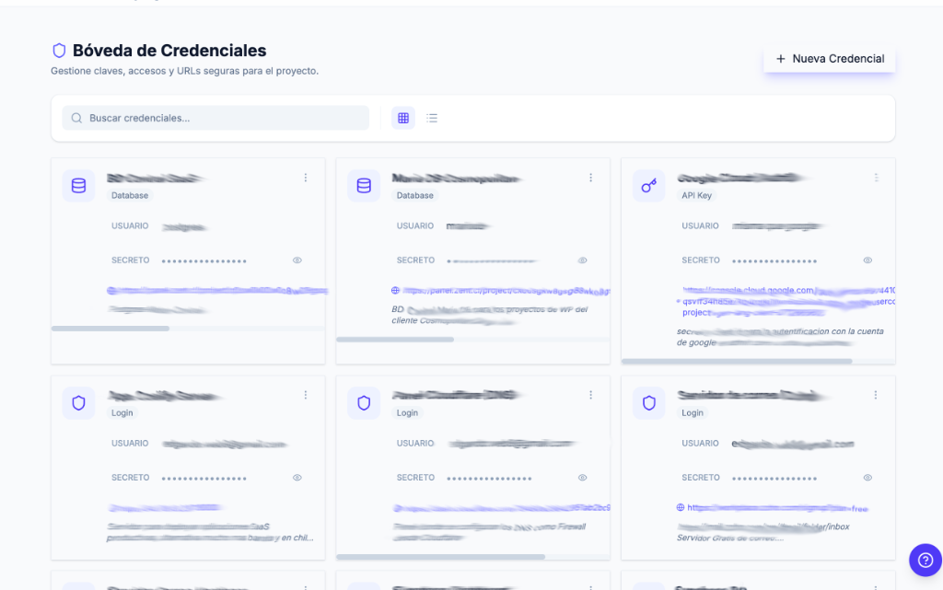Switch to list view layout
The height and width of the screenshot is (590, 943).
432,118
